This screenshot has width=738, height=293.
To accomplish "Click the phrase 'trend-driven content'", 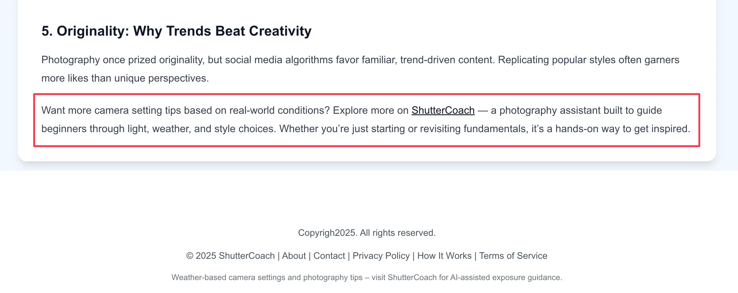I will pos(447,60).
